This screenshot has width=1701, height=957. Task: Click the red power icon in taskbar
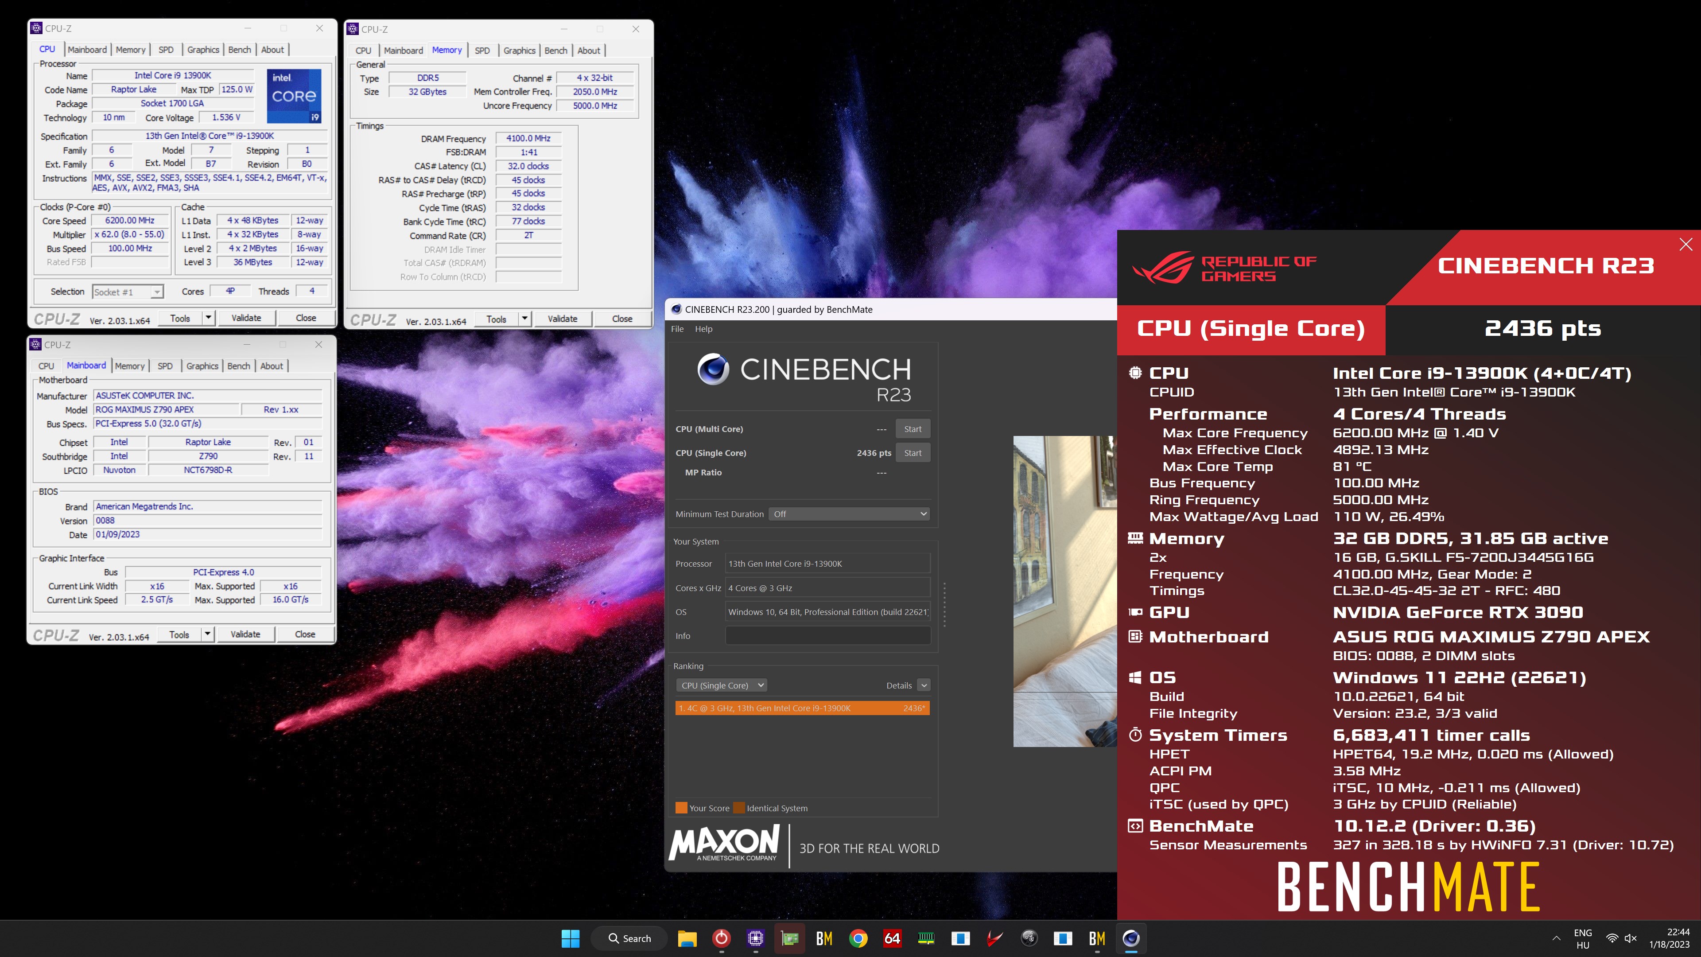tap(721, 938)
